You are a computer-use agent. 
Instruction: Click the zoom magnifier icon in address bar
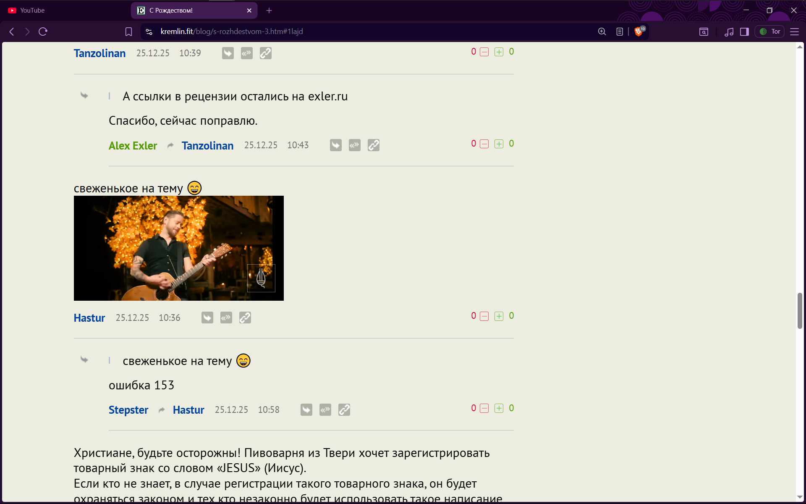point(602,32)
